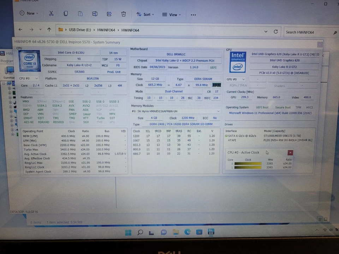Click the Paste clipboard icon
Viewport: 339px width, 254px height.
pyautogui.click(x=80, y=14)
